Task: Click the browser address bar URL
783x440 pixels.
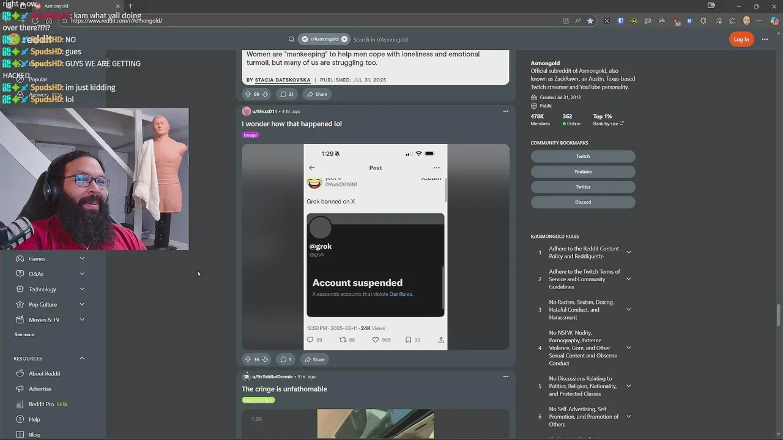Action: point(116,21)
